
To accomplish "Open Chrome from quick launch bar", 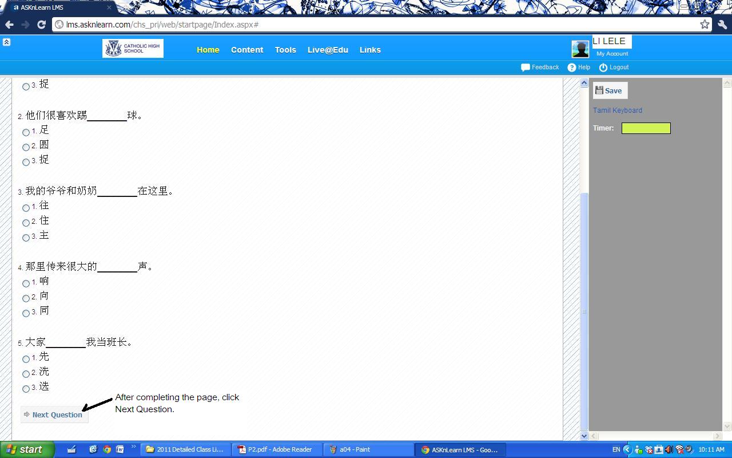I will coord(106,449).
